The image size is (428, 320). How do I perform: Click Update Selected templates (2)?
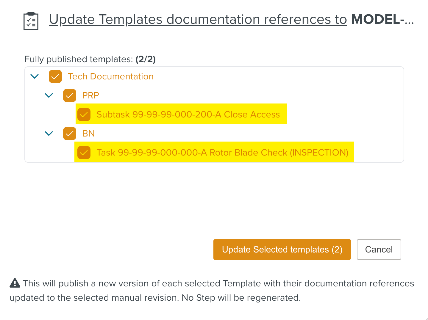[x=282, y=250]
